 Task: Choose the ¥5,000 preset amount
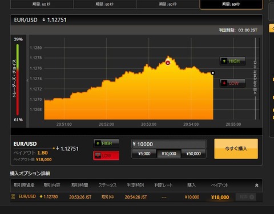pyautogui.click(x=144, y=154)
